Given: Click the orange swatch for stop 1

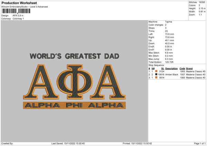Looking at the screenshot, I should (x=156, y=71).
